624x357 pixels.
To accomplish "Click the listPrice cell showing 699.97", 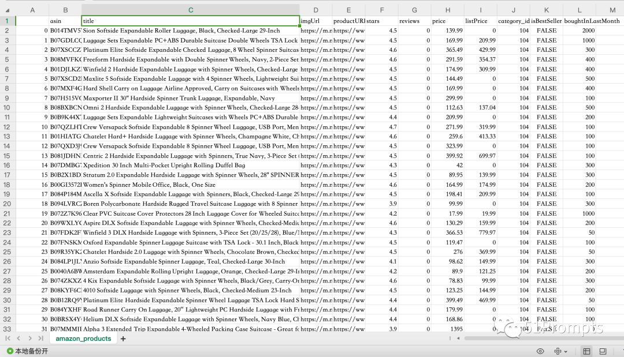I will coord(480,156).
